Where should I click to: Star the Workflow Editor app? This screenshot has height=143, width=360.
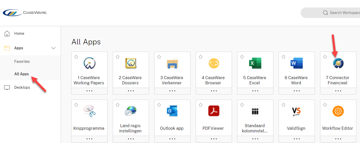coord(325,105)
